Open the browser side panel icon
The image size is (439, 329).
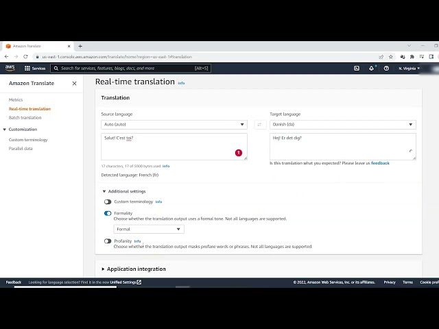click(431, 57)
